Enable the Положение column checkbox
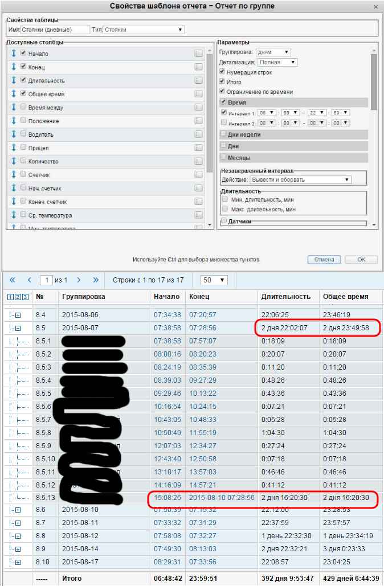This screenshot has width=384, height=586. [x=23, y=121]
